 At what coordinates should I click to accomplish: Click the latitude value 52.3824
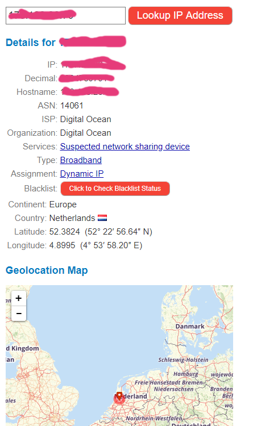tap(64, 232)
